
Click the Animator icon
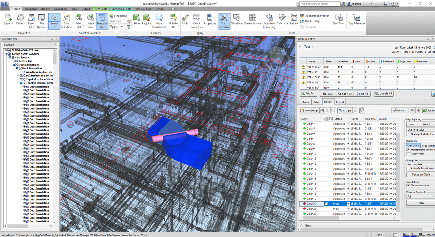(282, 21)
